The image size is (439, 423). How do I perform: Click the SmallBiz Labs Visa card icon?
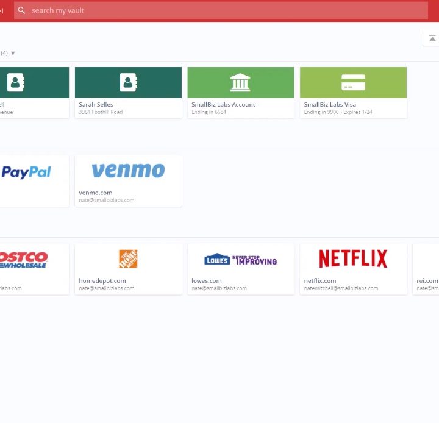(353, 82)
